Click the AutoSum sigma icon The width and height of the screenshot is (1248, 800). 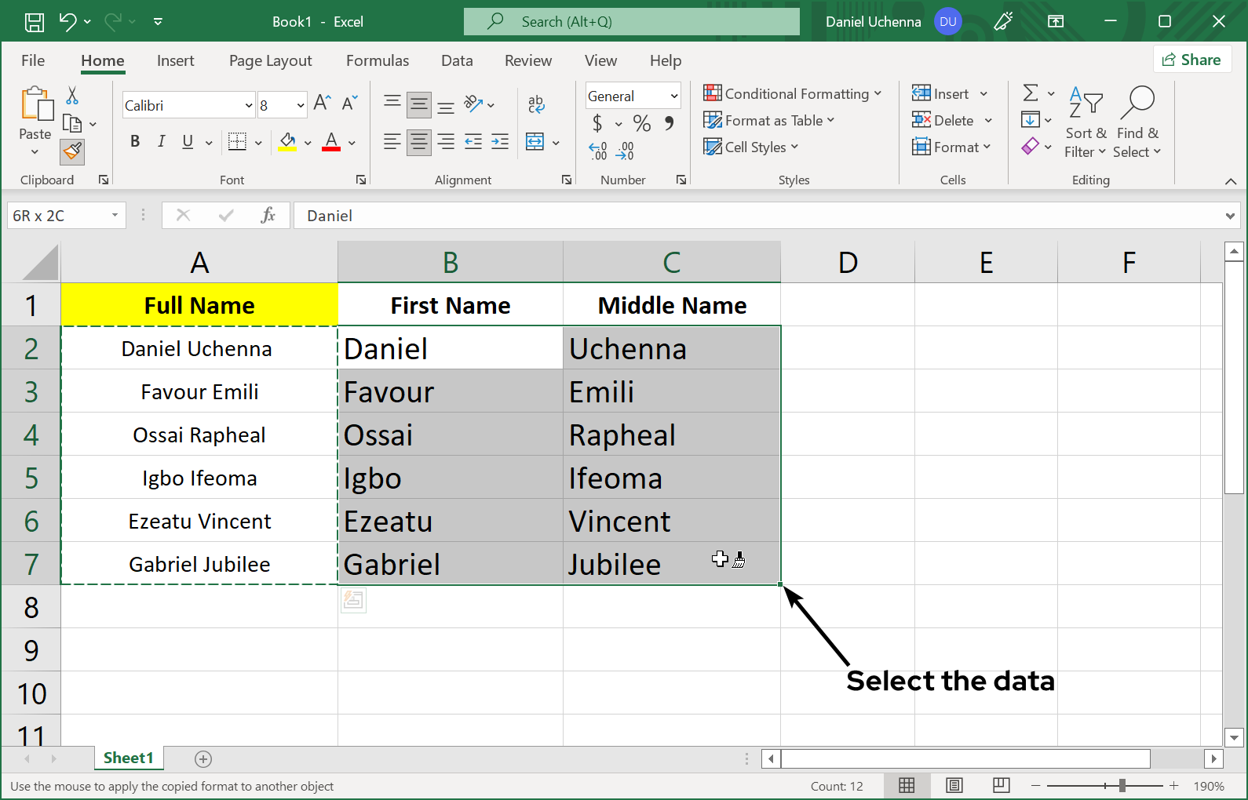1031,93
